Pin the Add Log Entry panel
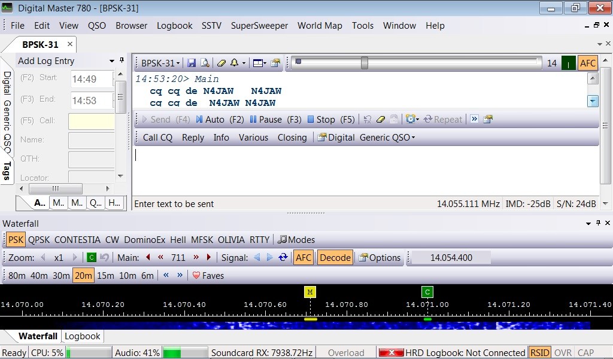 tap(122, 60)
